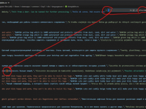Viewport: 146px width, 109px height.
Task: Click text 'orange bag which is 100% waterproof'
Action: pos(41,35)
